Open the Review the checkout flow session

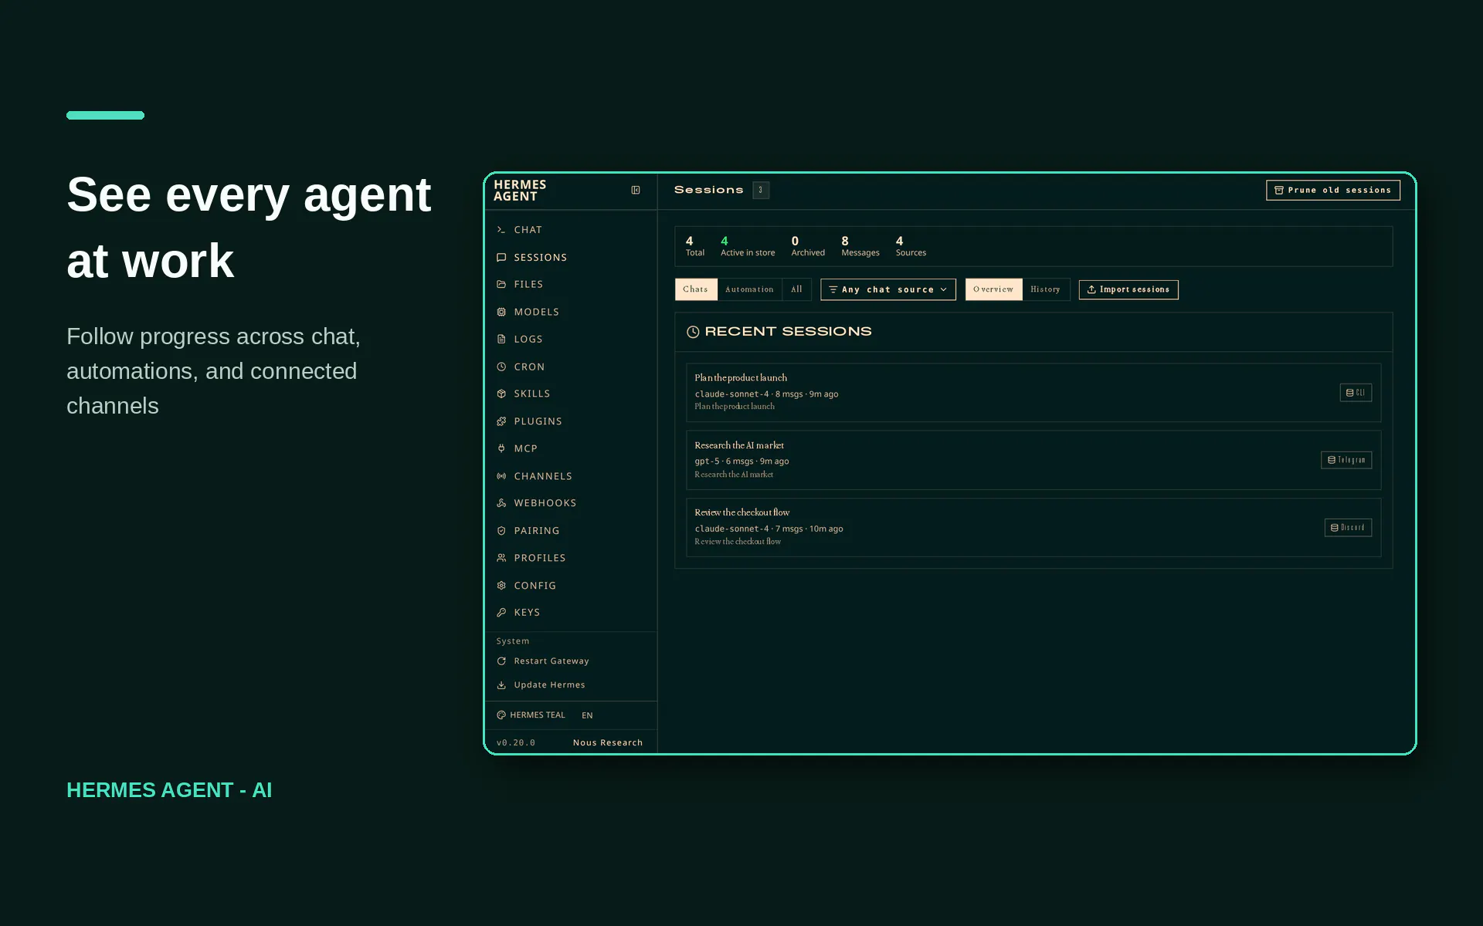click(1033, 528)
